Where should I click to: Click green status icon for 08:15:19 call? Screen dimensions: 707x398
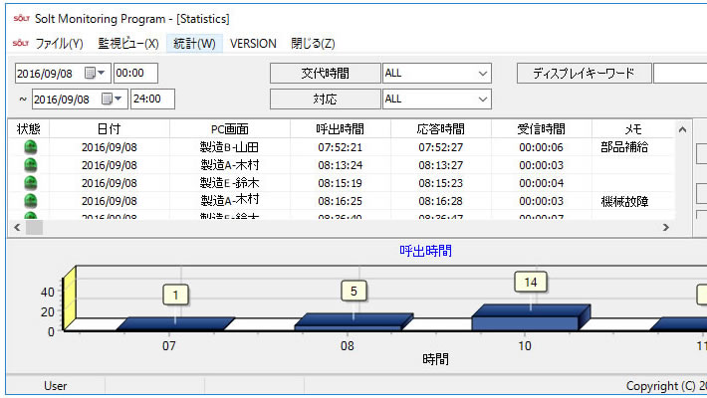point(30,183)
